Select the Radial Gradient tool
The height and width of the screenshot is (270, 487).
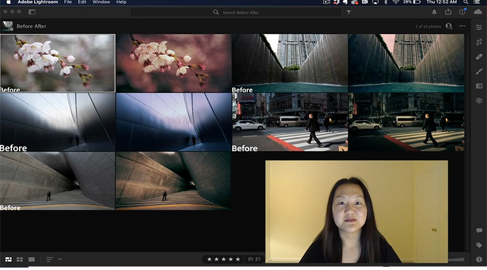point(479,101)
